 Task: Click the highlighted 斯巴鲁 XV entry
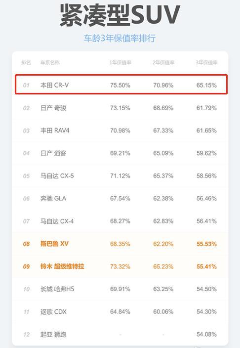(54, 244)
